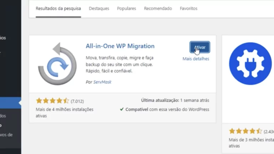This screenshot has height=154, width=274.
Task: Select the Recomendado tab
Action: (x=158, y=9)
